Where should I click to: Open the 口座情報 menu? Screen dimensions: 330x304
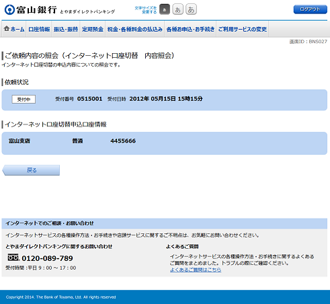[x=39, y=29]
